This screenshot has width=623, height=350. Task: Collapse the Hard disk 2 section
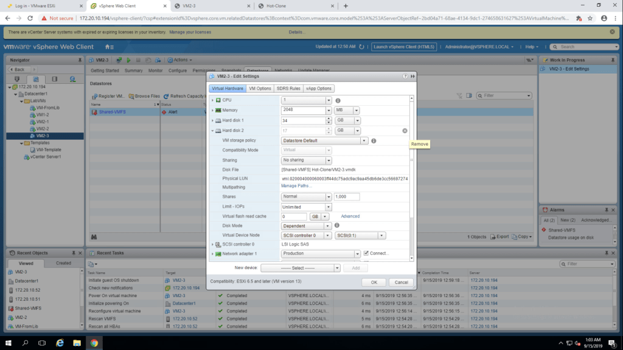tap(212, 131)
